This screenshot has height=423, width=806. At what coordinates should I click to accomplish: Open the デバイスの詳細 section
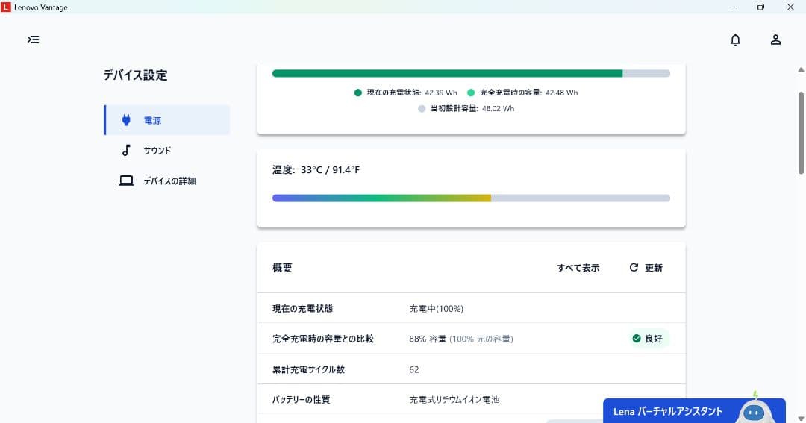169,181
